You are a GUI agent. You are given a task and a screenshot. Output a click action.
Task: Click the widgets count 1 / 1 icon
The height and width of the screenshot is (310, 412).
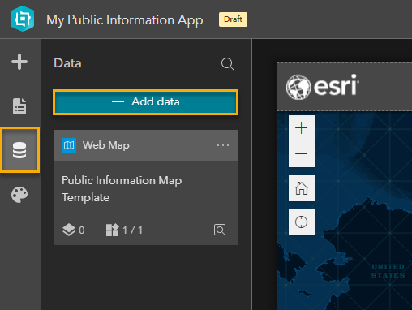113,230
